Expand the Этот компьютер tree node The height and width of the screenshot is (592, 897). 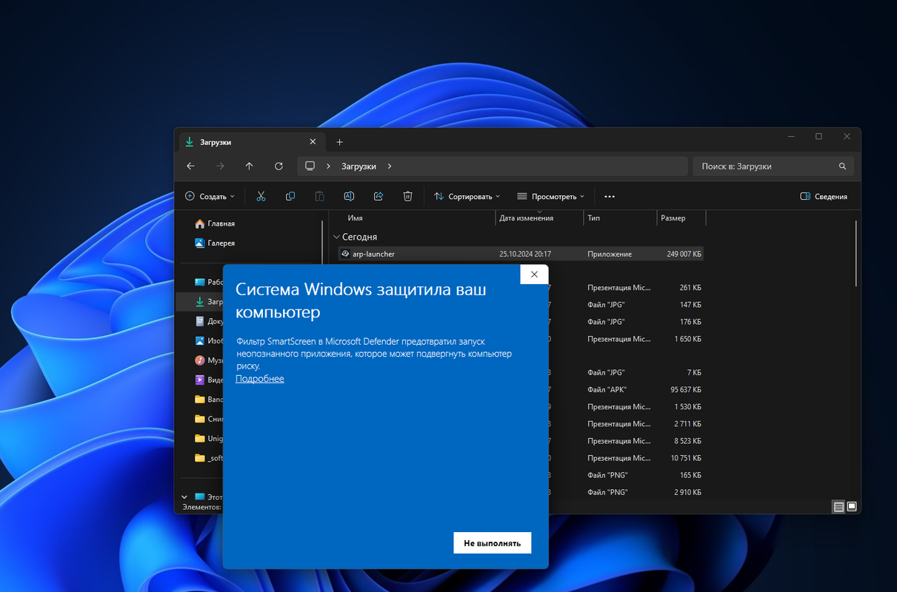(x=184, y=497)
